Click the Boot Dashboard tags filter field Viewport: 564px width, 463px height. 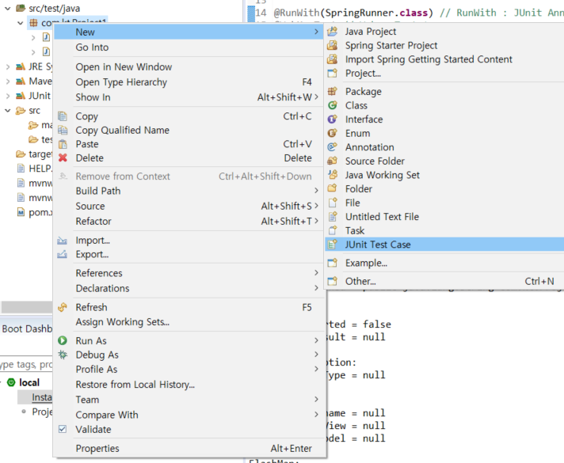[x=26, y=365]
